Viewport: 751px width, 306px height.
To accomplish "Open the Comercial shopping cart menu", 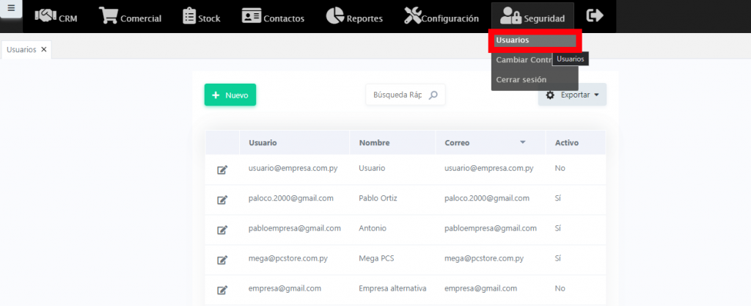I will pyautogui.click(x=130, y=17).
